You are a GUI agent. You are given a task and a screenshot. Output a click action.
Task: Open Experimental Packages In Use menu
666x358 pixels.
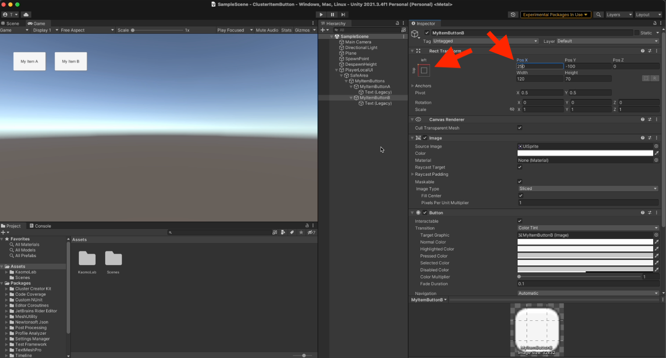[x=556, y=15]
